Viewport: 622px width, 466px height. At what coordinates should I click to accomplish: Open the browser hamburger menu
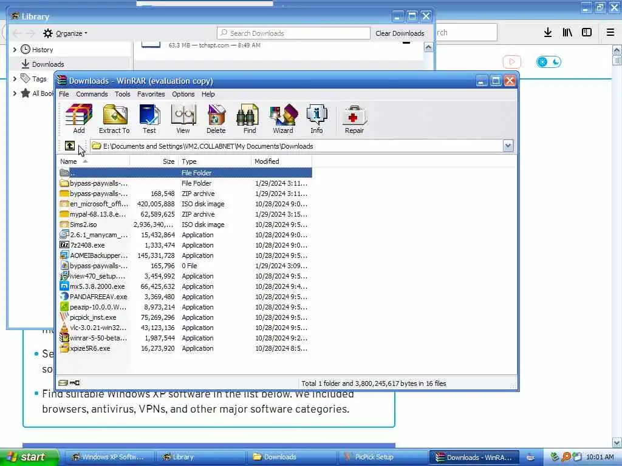pos(610,33)
